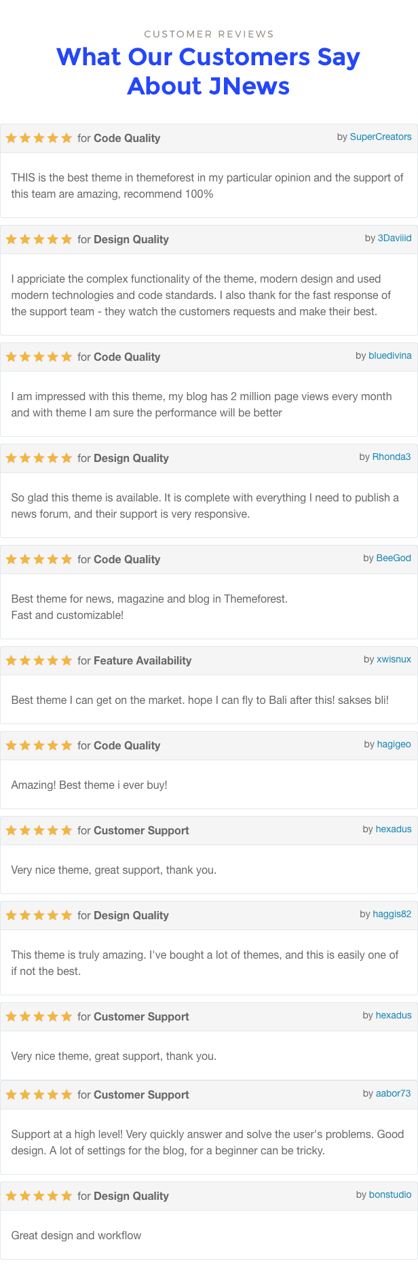Select the star rating on haggis82's review
The height and width of the screenshot is (1280, 418).
click(39, 915)
